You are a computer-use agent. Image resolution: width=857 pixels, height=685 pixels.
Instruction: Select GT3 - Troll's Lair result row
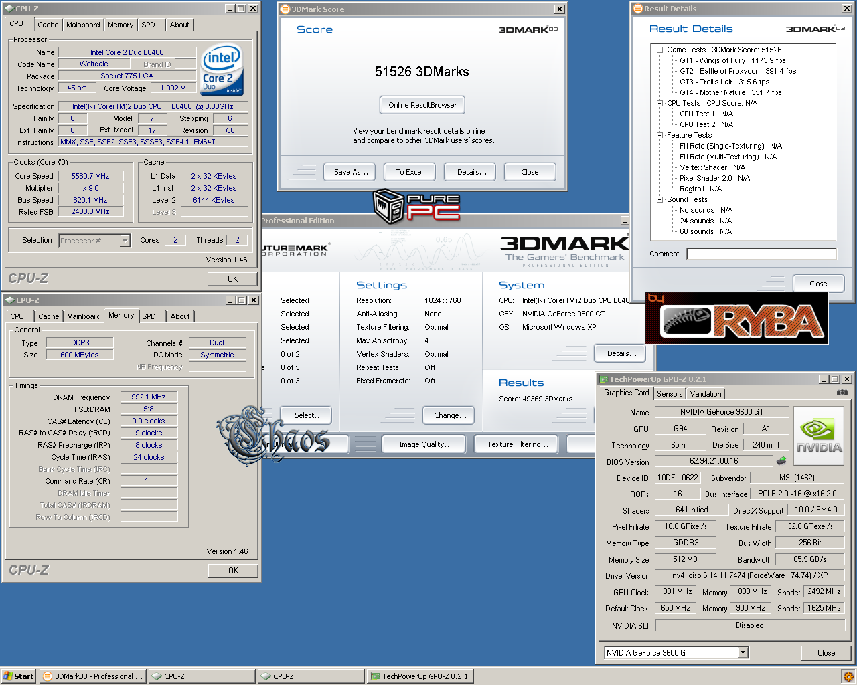pyautogui.click(x=724, y=82)
